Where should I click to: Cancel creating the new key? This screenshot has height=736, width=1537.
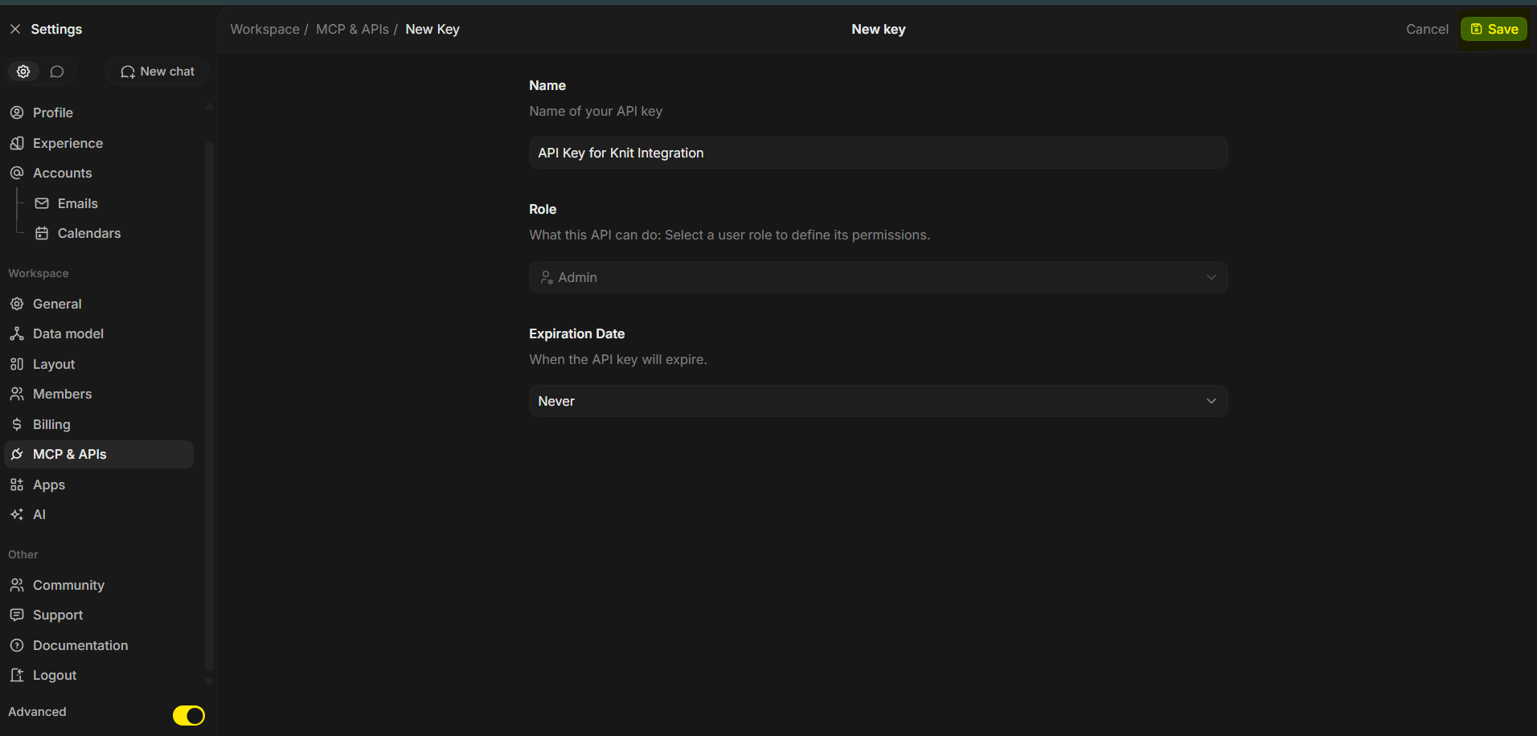(x=1427, y=29)
